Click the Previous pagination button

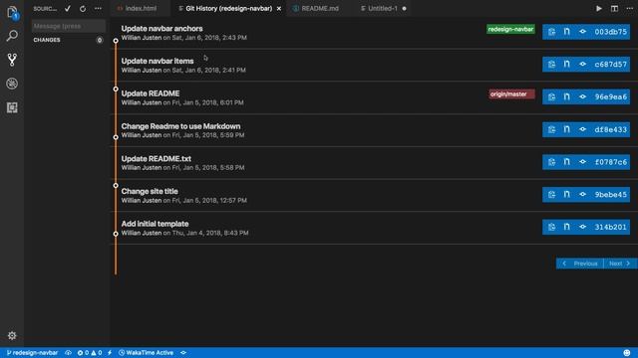pyautogui.click(x=580, y=264)
